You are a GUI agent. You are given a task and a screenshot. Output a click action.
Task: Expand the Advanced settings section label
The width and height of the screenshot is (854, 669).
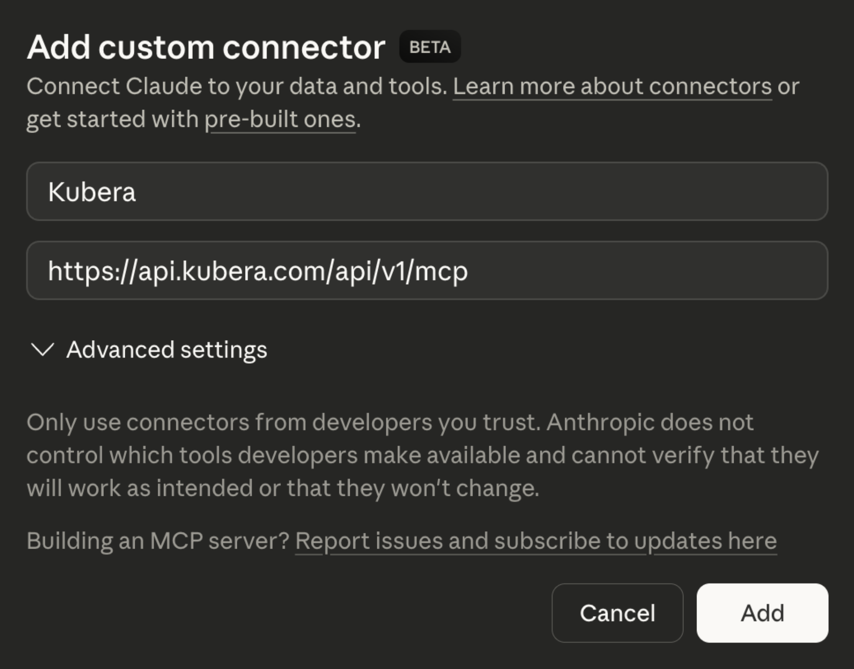(x=167, y=350)
